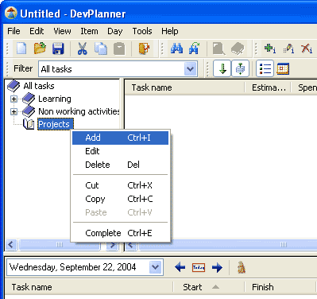Select the Learning tree item

[55, 99]
